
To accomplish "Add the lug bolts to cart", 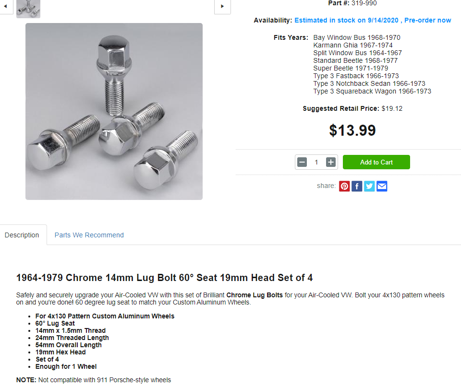I will pyautogui.click(x=376, y=162).
